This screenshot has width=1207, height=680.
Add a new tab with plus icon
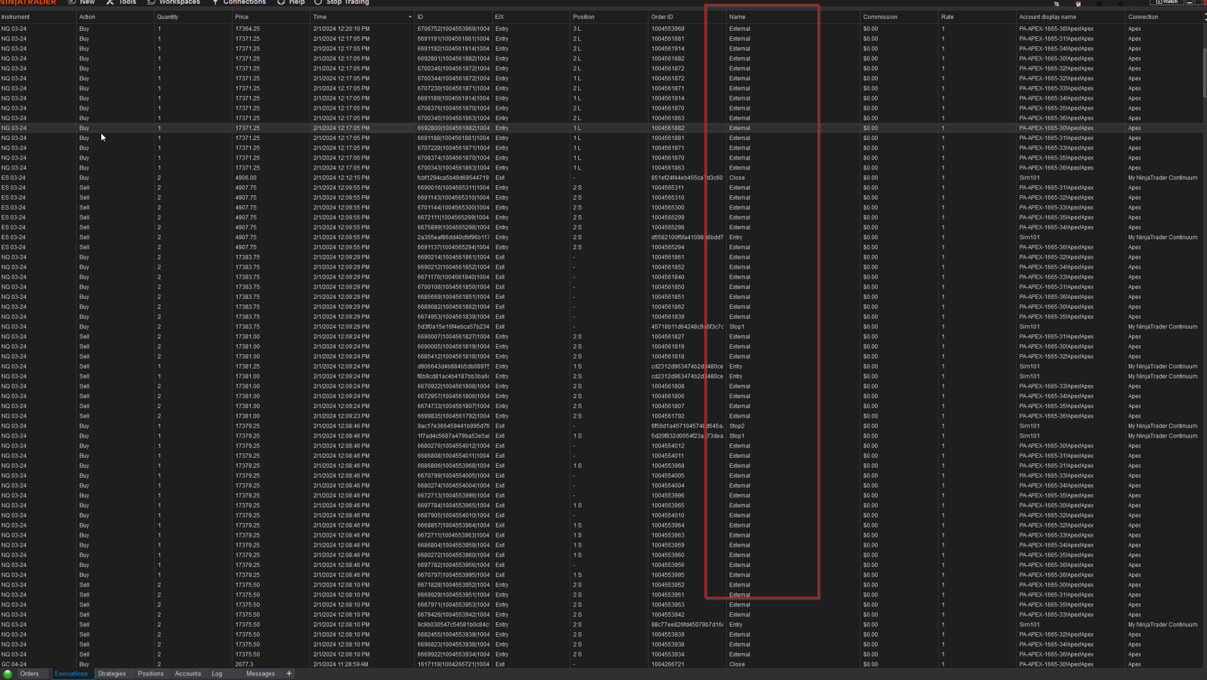tap(289, 674)
